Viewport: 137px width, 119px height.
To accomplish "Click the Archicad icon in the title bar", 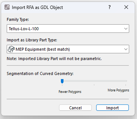I will pyautogui.click(x=7, y=7).
